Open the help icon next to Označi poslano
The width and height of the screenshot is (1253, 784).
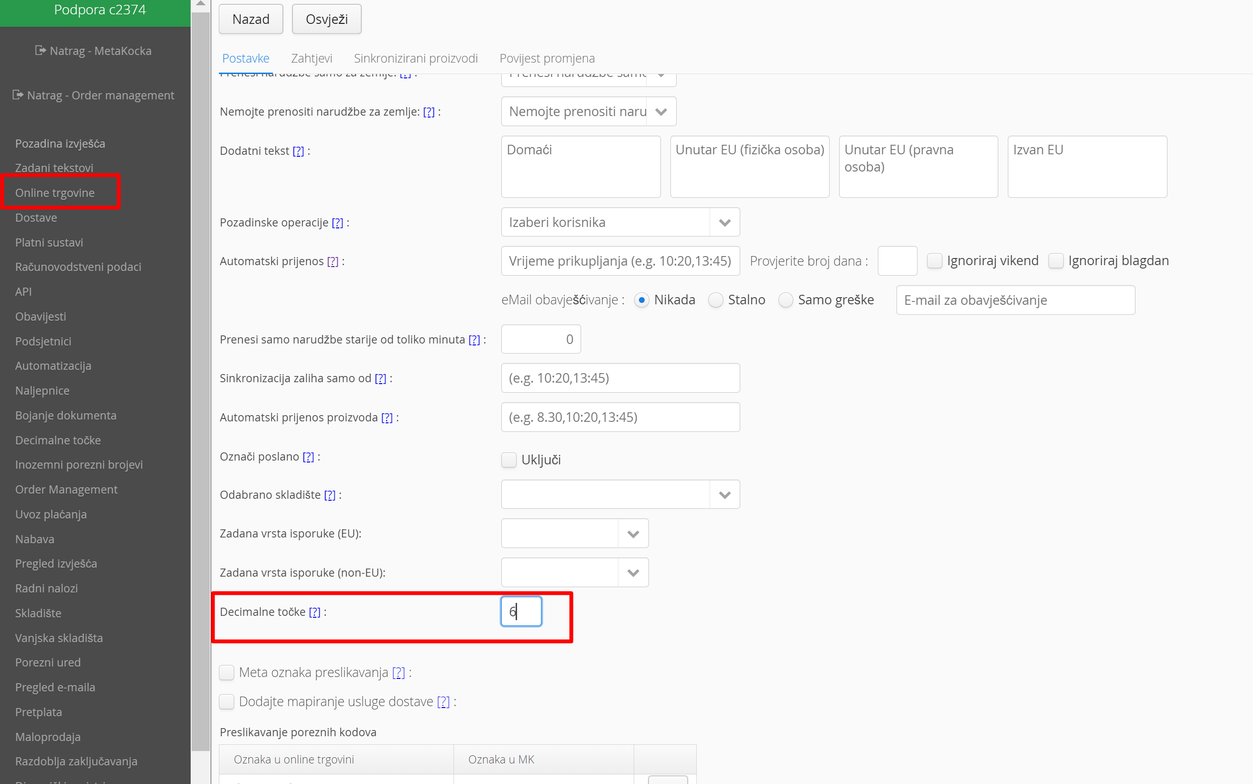pyautogui.click(x=309, y=457)
